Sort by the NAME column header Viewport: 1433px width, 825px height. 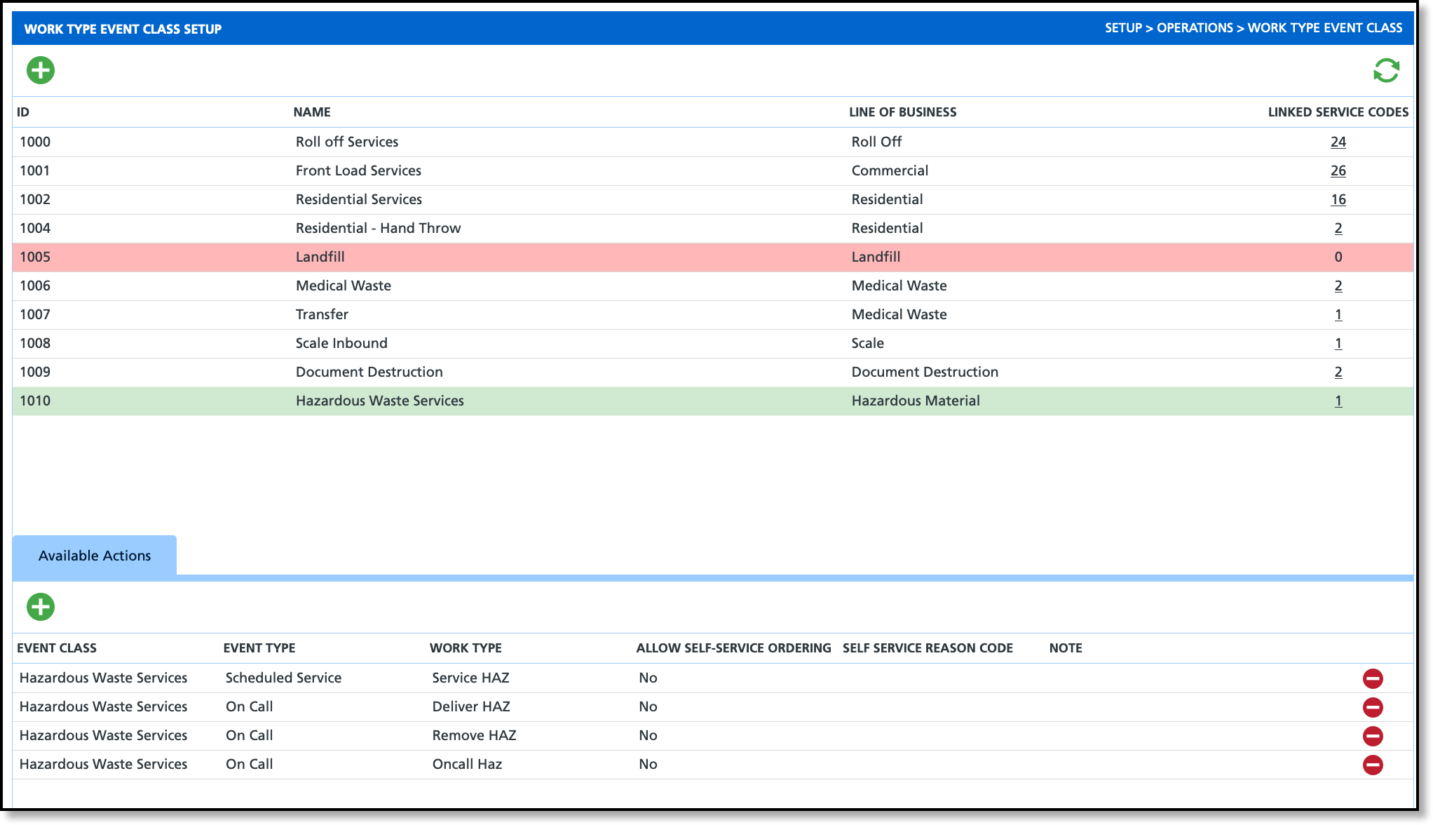(312, 112)
